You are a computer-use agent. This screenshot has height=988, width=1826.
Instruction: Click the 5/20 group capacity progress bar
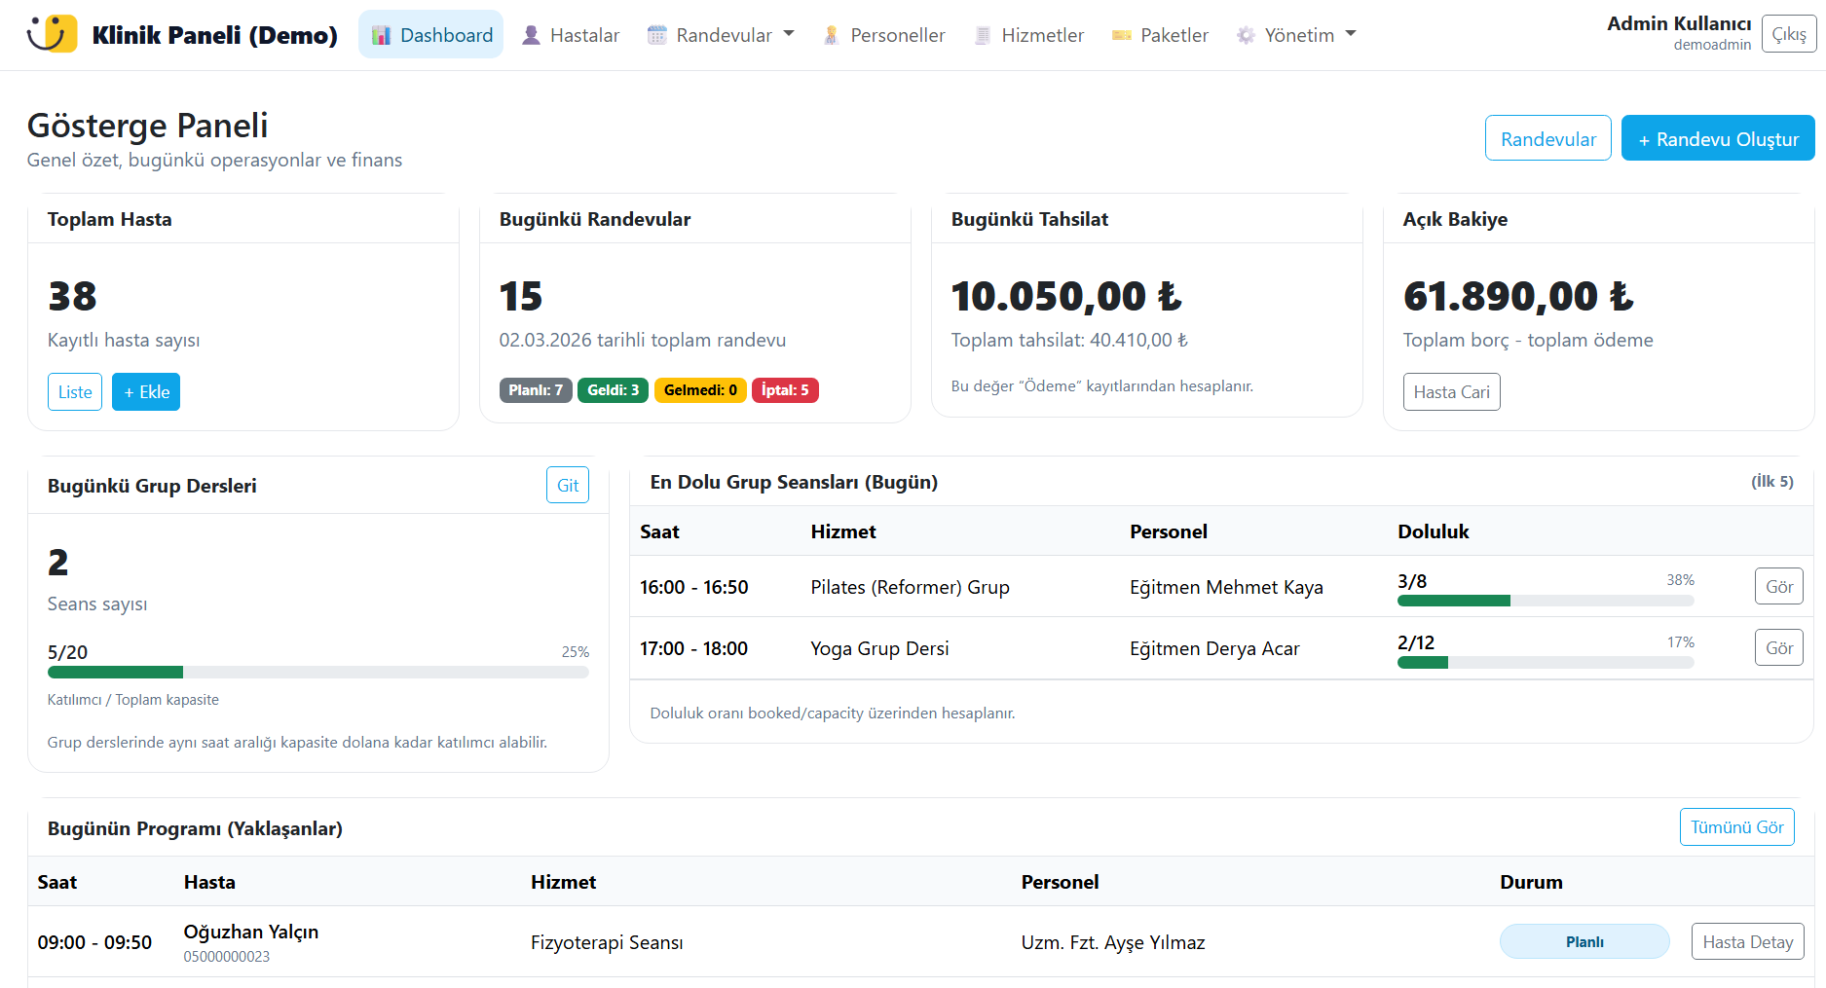(x=317, y=673)
